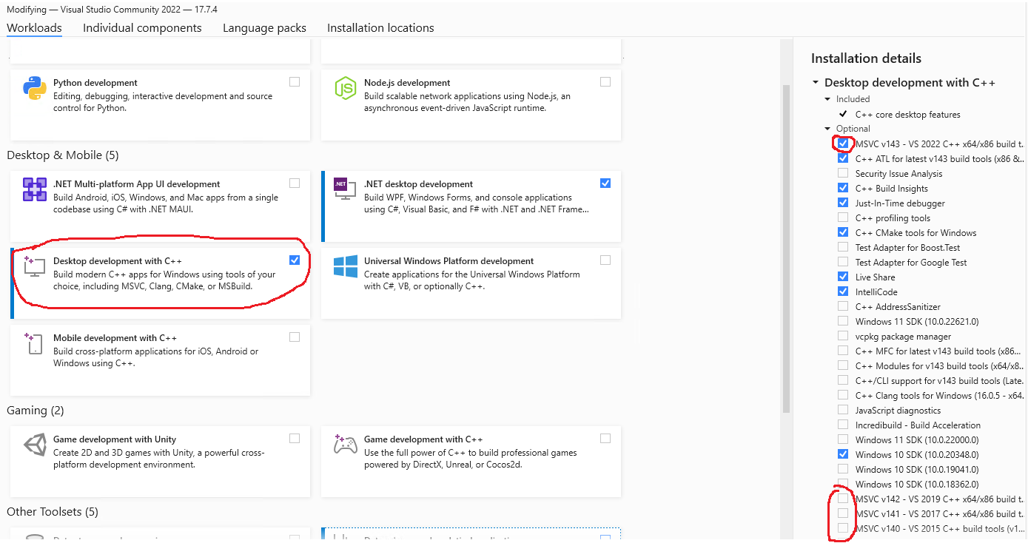1028x543 pixels.
Task: Click the .NET Multi-platform App UI icon
Action: pyautogui.click(x=35, y=189)
